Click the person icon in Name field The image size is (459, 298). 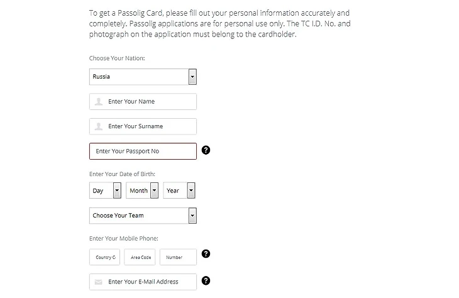99,101
